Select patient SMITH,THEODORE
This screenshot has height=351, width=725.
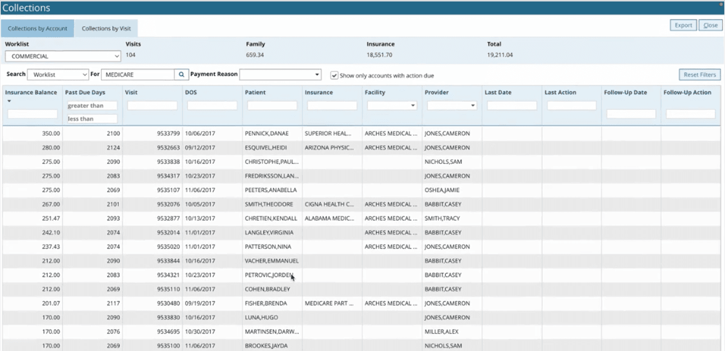269,205
